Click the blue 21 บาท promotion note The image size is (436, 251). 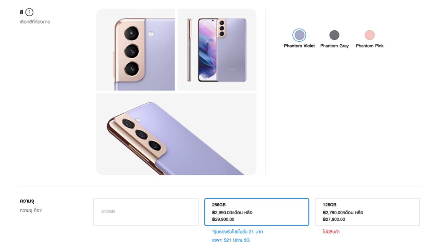[240, 232]
